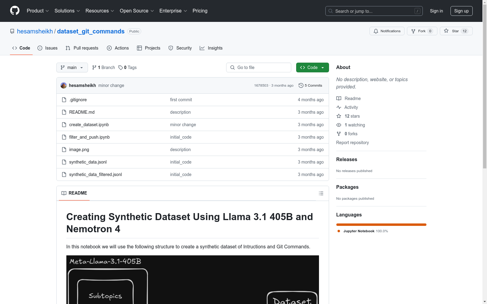487x304 pixels.
Task: Switch to the Projects tab
Action: click(x=149, y=48)
